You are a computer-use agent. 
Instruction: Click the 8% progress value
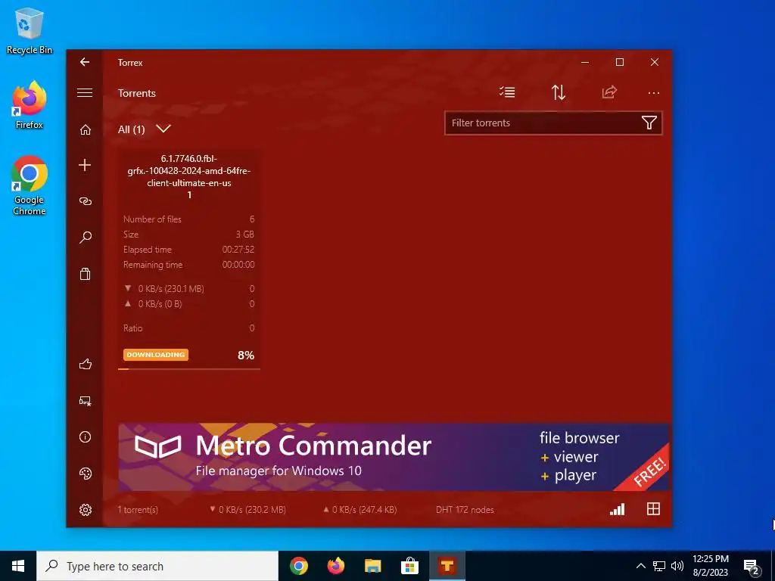(x=246, y=355)
